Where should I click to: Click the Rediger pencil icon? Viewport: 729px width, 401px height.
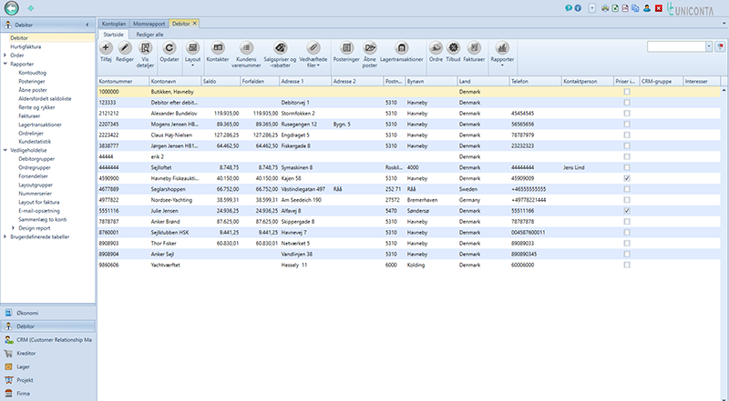(125, 48)
